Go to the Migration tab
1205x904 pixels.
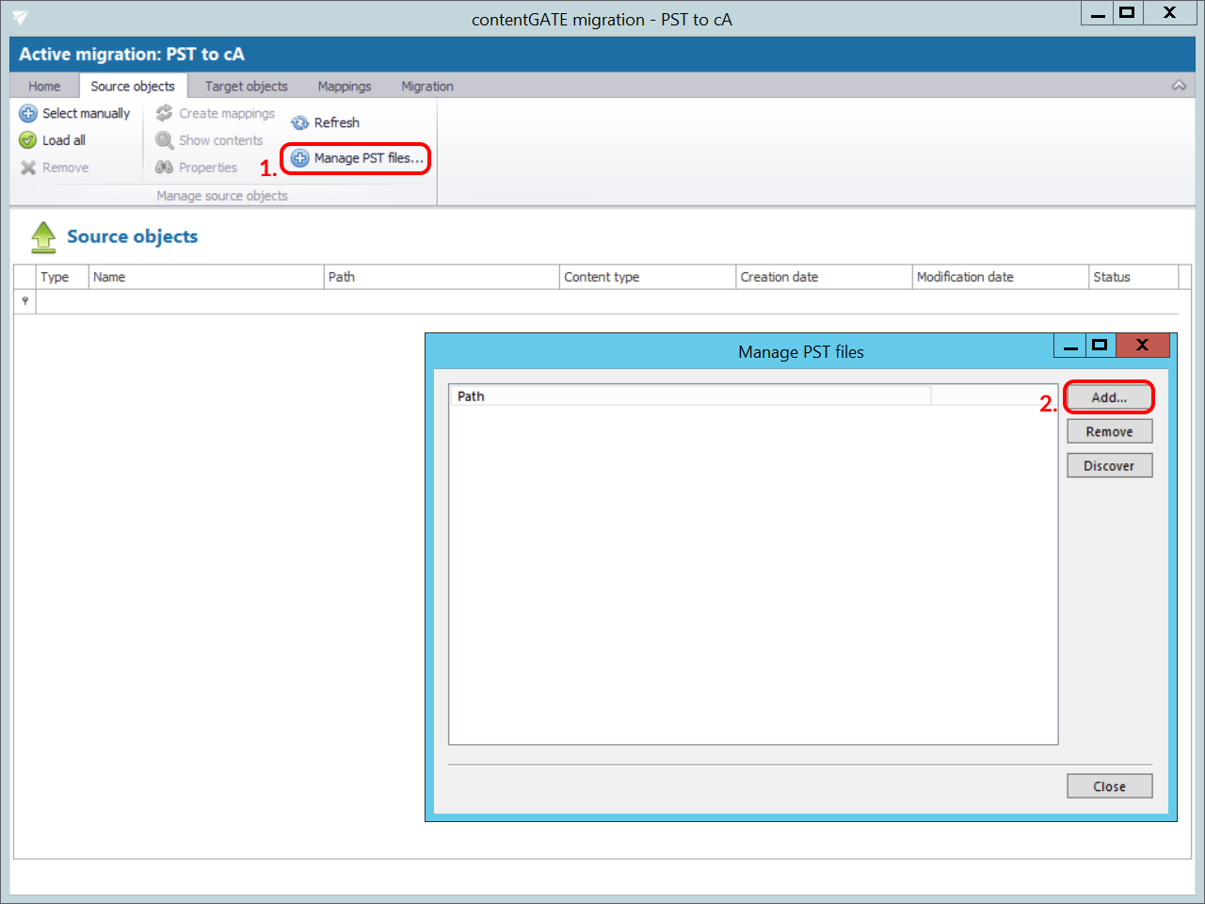click(427, 87)
